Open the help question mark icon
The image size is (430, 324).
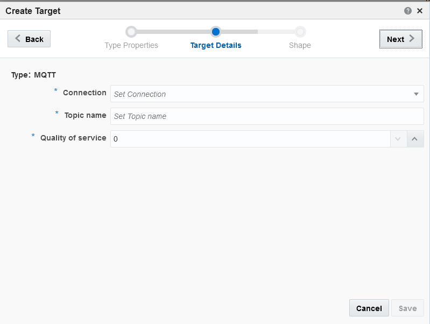coord(408,11)
